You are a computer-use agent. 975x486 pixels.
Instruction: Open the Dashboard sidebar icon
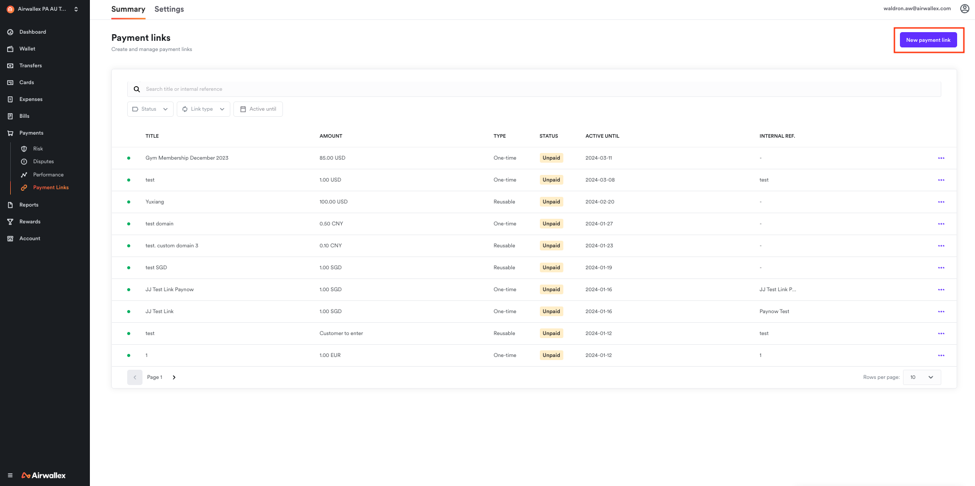10,32
